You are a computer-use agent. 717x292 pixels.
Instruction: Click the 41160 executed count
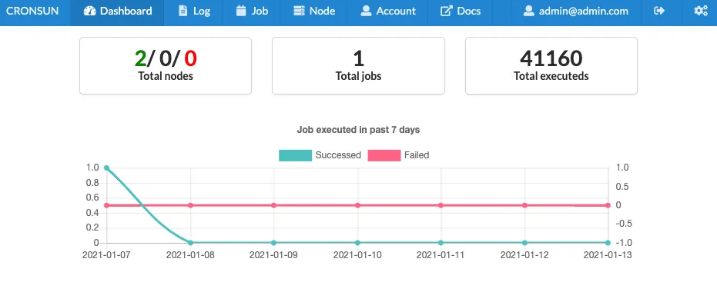[x=551, y=58]
